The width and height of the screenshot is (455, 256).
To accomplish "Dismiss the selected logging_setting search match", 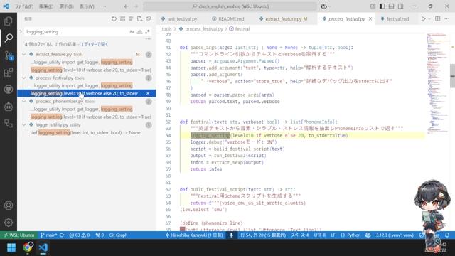I will 148,93.
